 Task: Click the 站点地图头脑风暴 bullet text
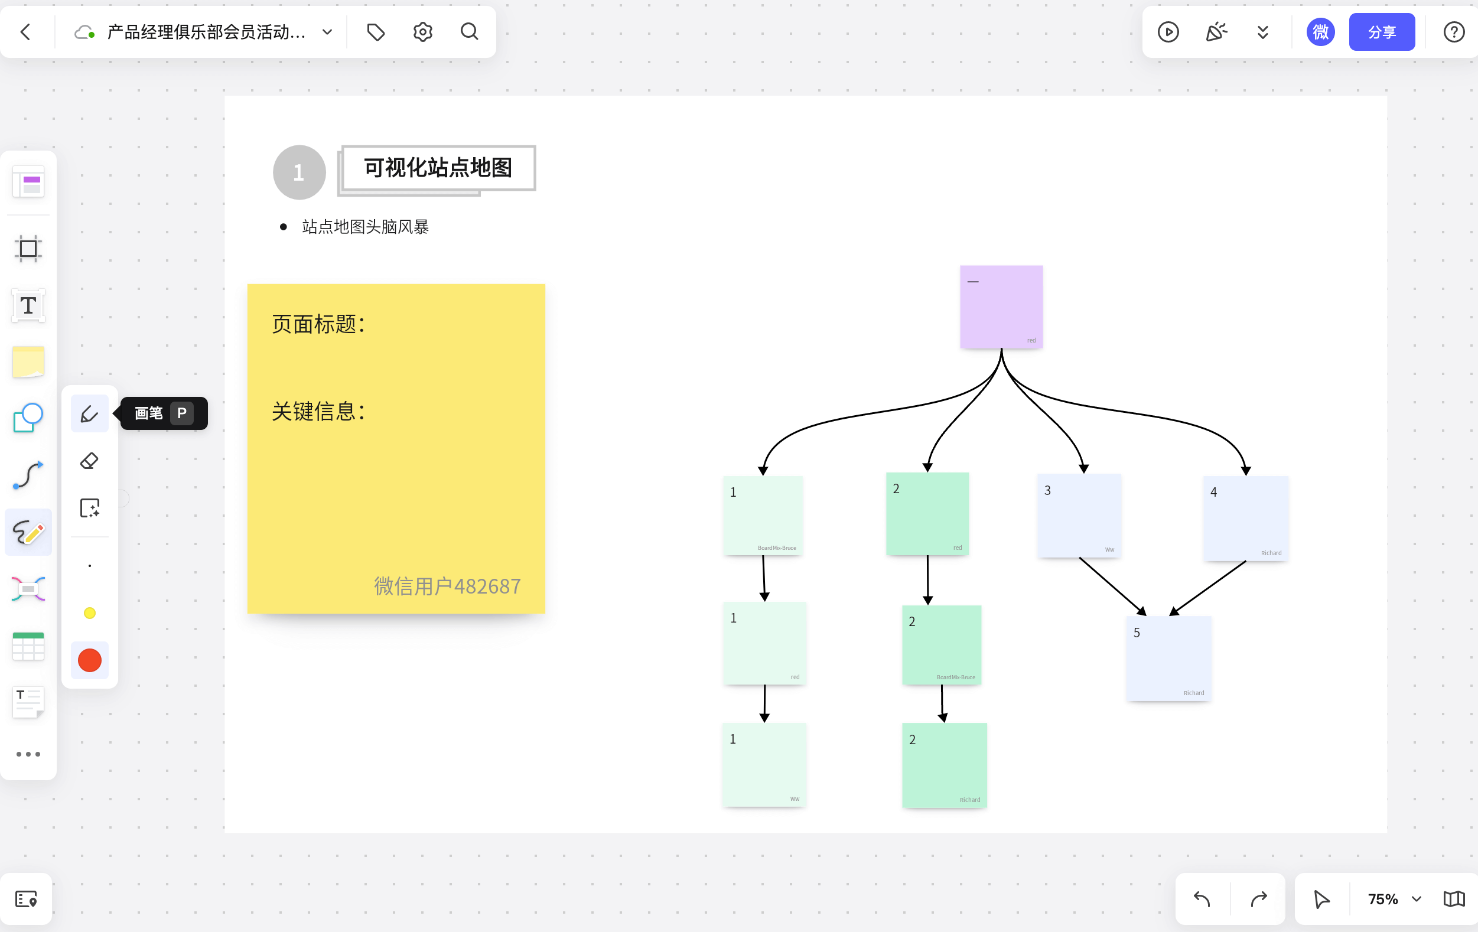(x=365, y=227)
